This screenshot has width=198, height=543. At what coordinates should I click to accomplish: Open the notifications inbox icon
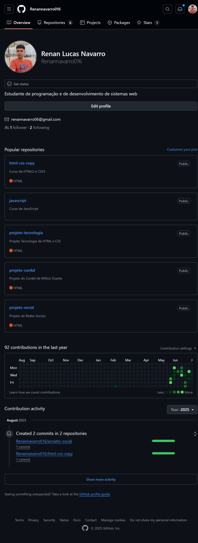tap(180, 9)
